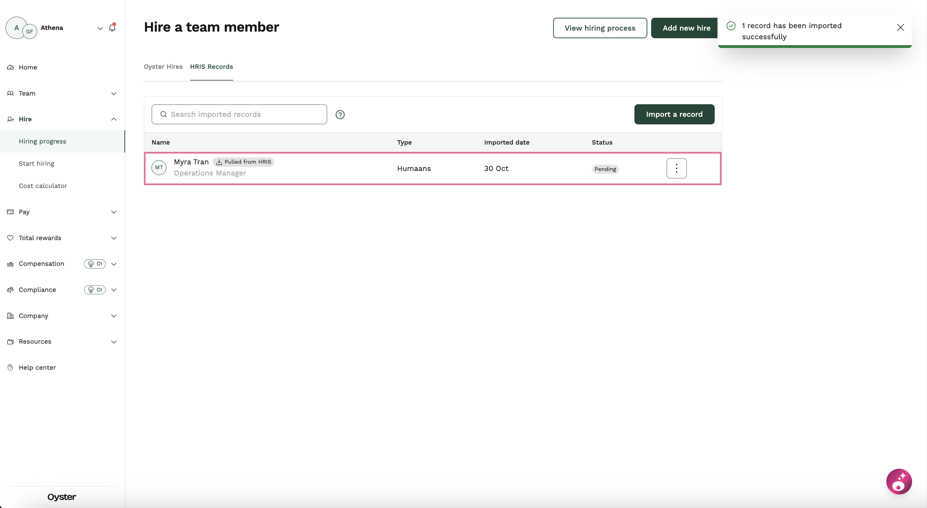Click the Imported date column header

(x=506, y=142)
